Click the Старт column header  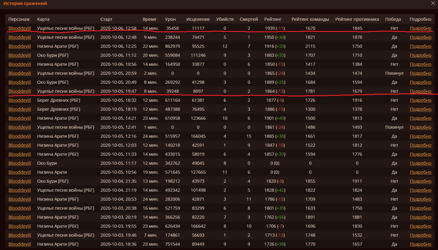point(106,19)
